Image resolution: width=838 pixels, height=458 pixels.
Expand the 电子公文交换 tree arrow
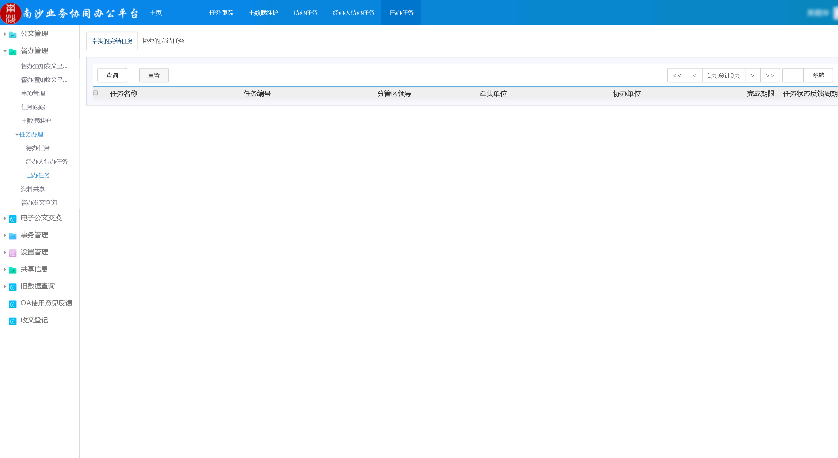(5, 218)
